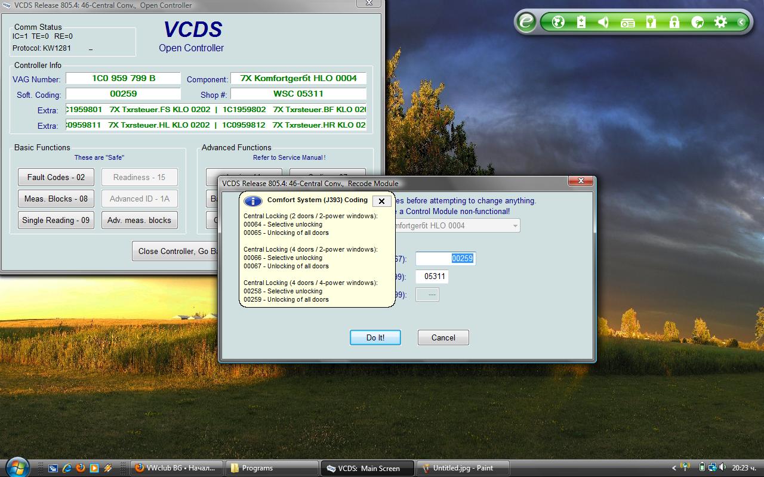Click the globe icon in the green toolbar
Image resolution: width=764 pixels, height=477 pixels.
pos(558,23)
